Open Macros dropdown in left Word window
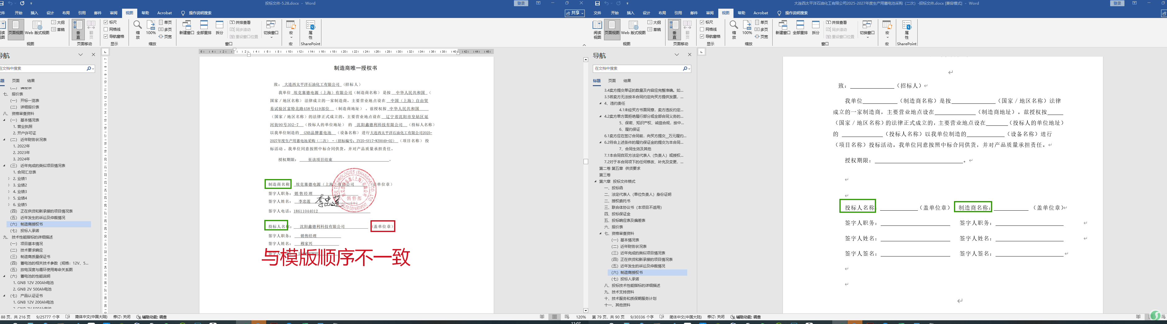1167x324 pixels. click(x=291, y=30)
